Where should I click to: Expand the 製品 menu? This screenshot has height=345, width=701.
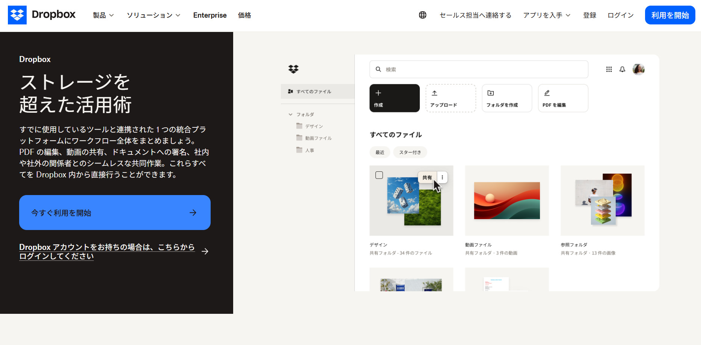tap(103, 15)
